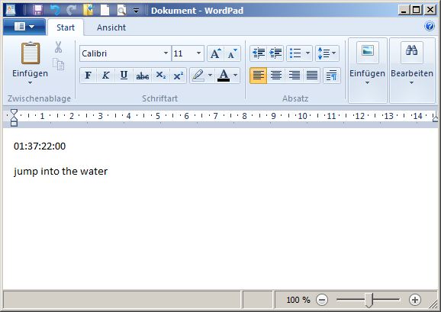Expand the bullet list style dropdown arrow
The image size is (441, 312).
point(307,53)
